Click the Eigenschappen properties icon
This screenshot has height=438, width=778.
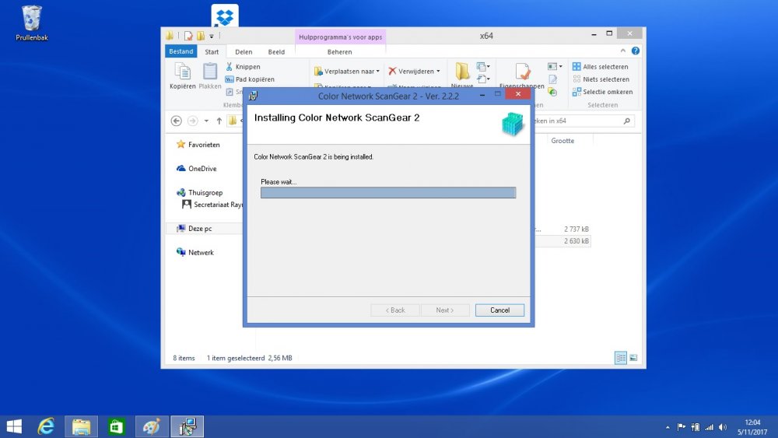[523, 72]
